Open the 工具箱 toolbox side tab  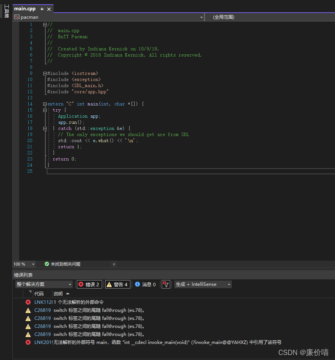pos(7,11)
